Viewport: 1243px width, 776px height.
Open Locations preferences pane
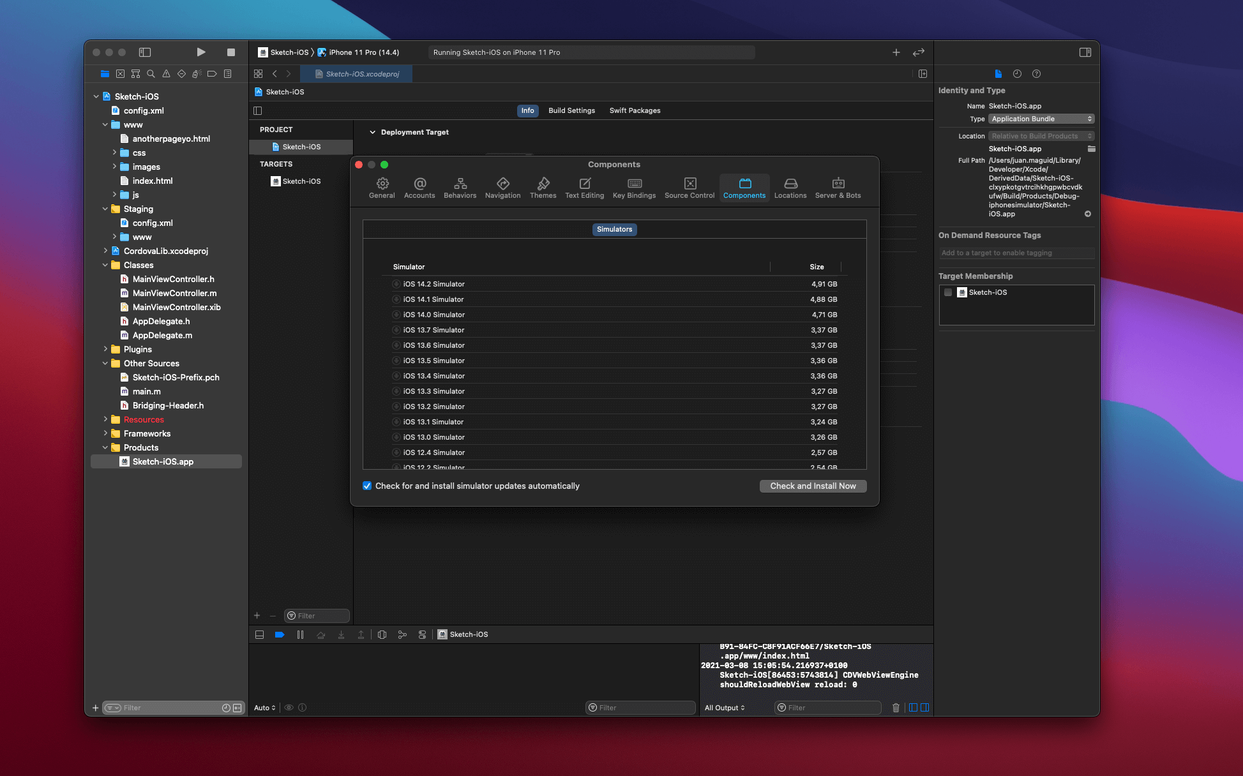pyautogui.click(x=790, y=188)
